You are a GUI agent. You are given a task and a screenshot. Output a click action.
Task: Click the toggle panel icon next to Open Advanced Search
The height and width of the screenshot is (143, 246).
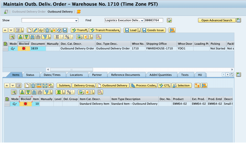pyautogui.click(x=239, y=20)
